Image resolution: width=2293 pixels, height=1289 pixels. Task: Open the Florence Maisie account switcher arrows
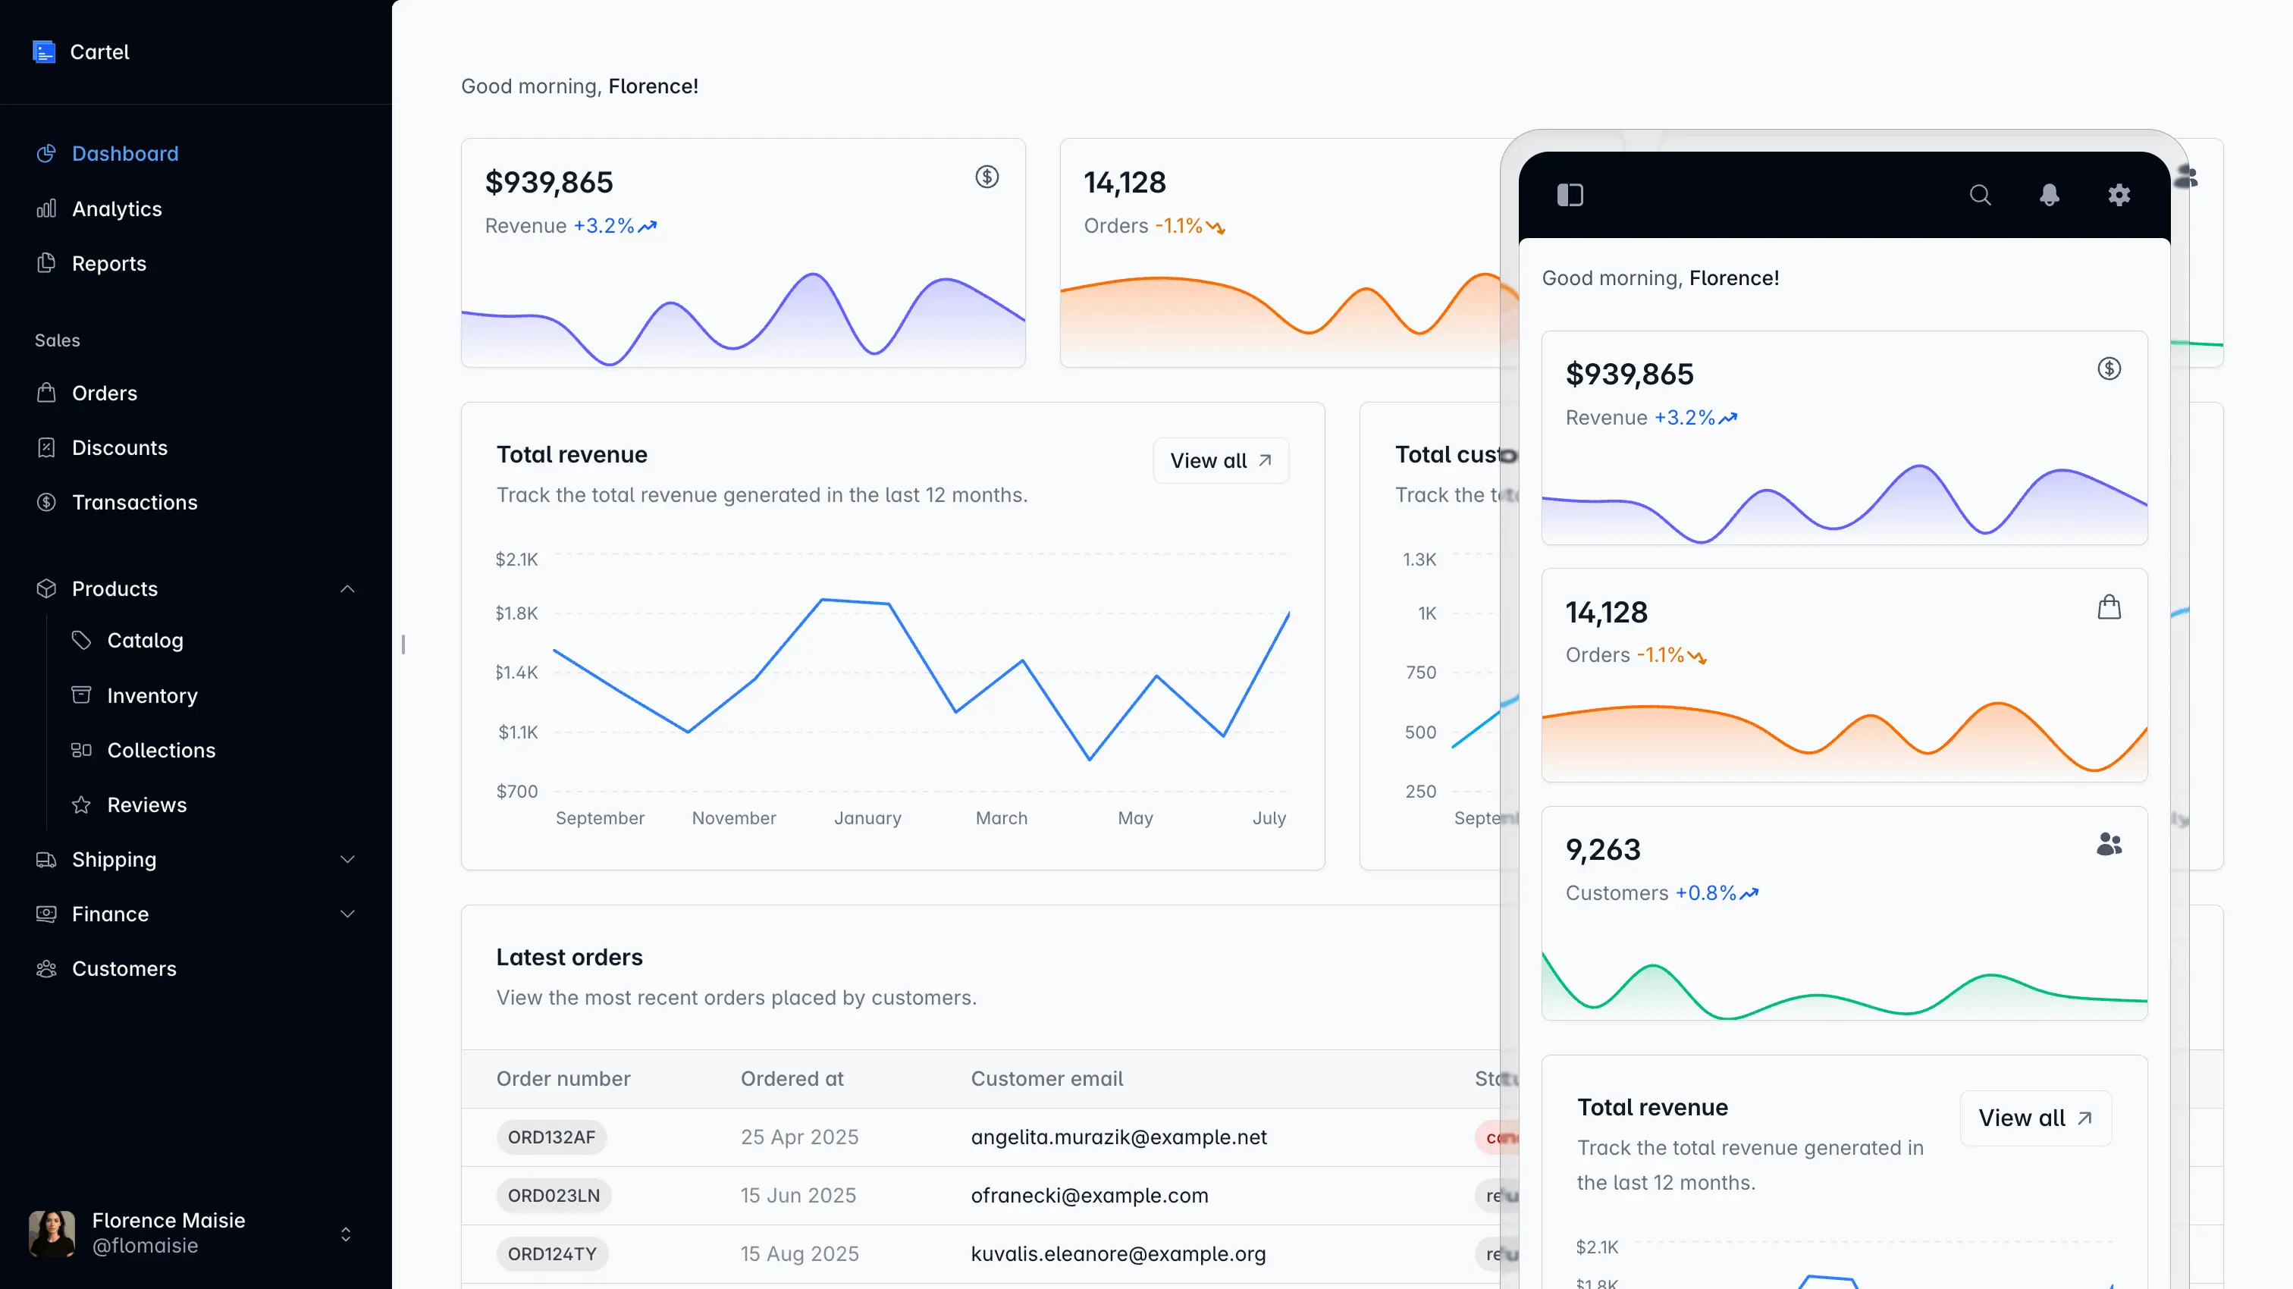click(345, 1234)
